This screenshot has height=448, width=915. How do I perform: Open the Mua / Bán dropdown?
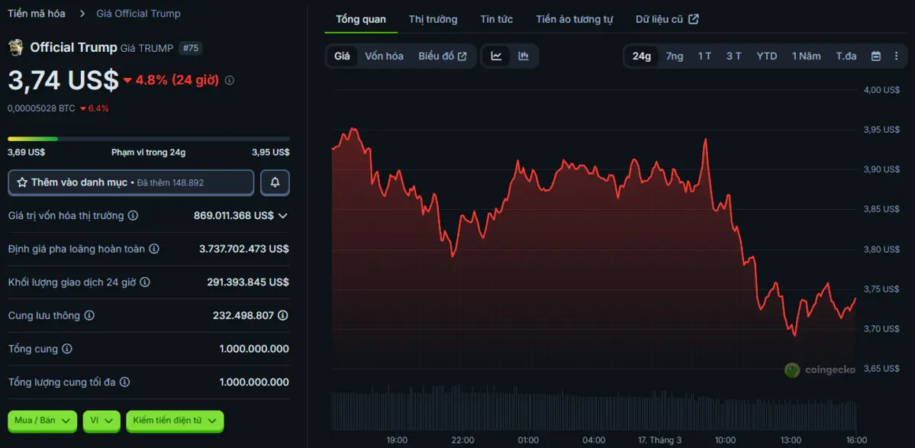click(x=42, y=421)
